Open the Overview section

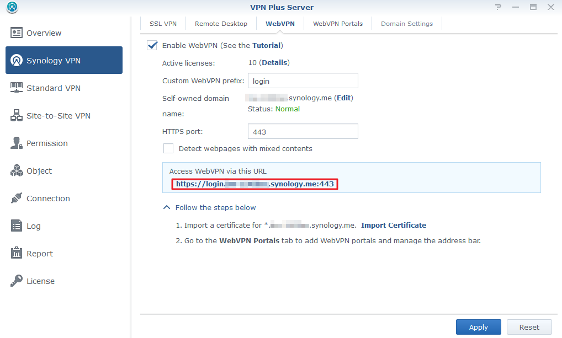tap(41, 33)
